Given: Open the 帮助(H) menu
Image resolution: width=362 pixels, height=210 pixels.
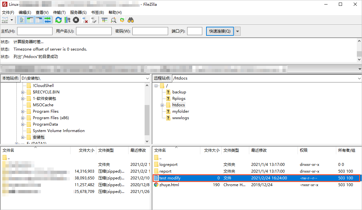Looking at the screenshot, I should [115, 13].
